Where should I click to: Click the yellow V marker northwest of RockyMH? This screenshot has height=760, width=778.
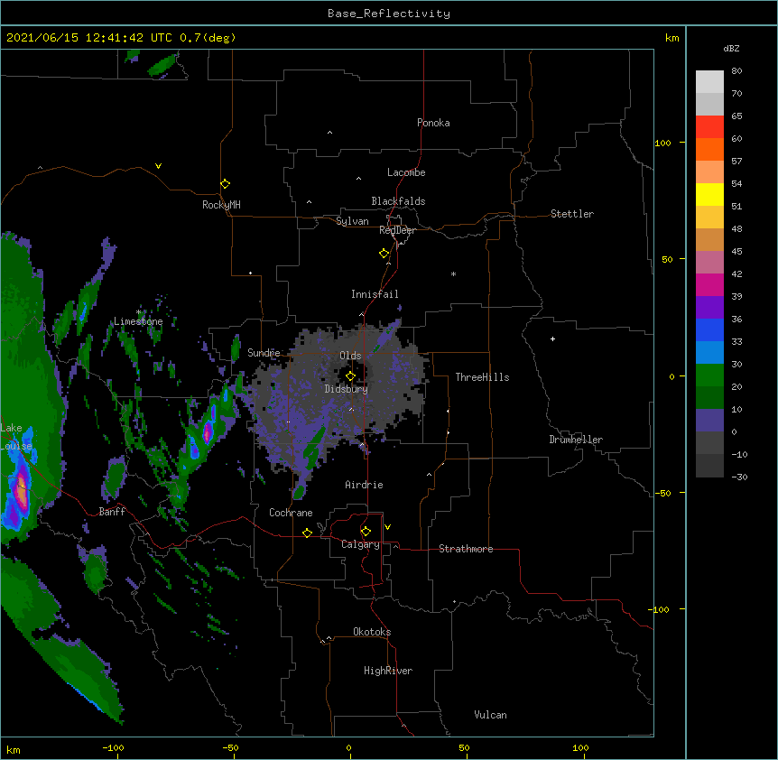(158, 166)
